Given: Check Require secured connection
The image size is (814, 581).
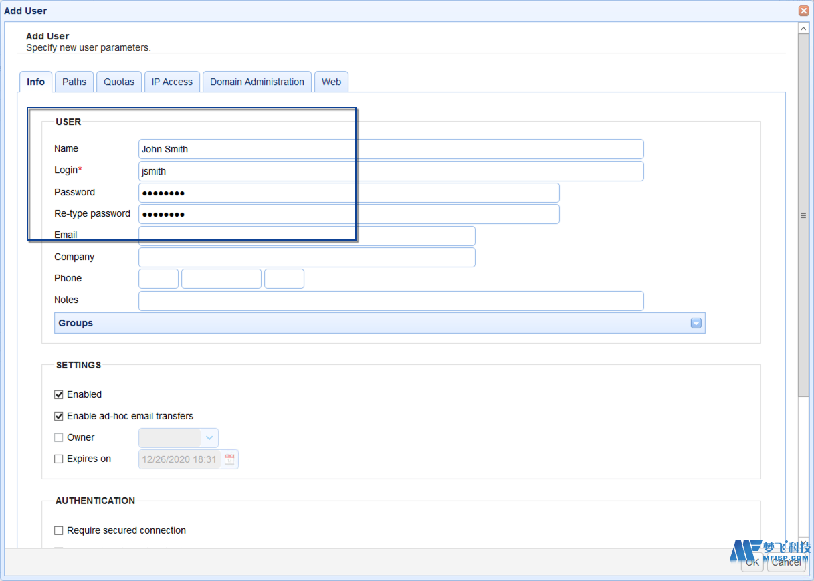Looking at the screenshot, I should click(59, 531).
